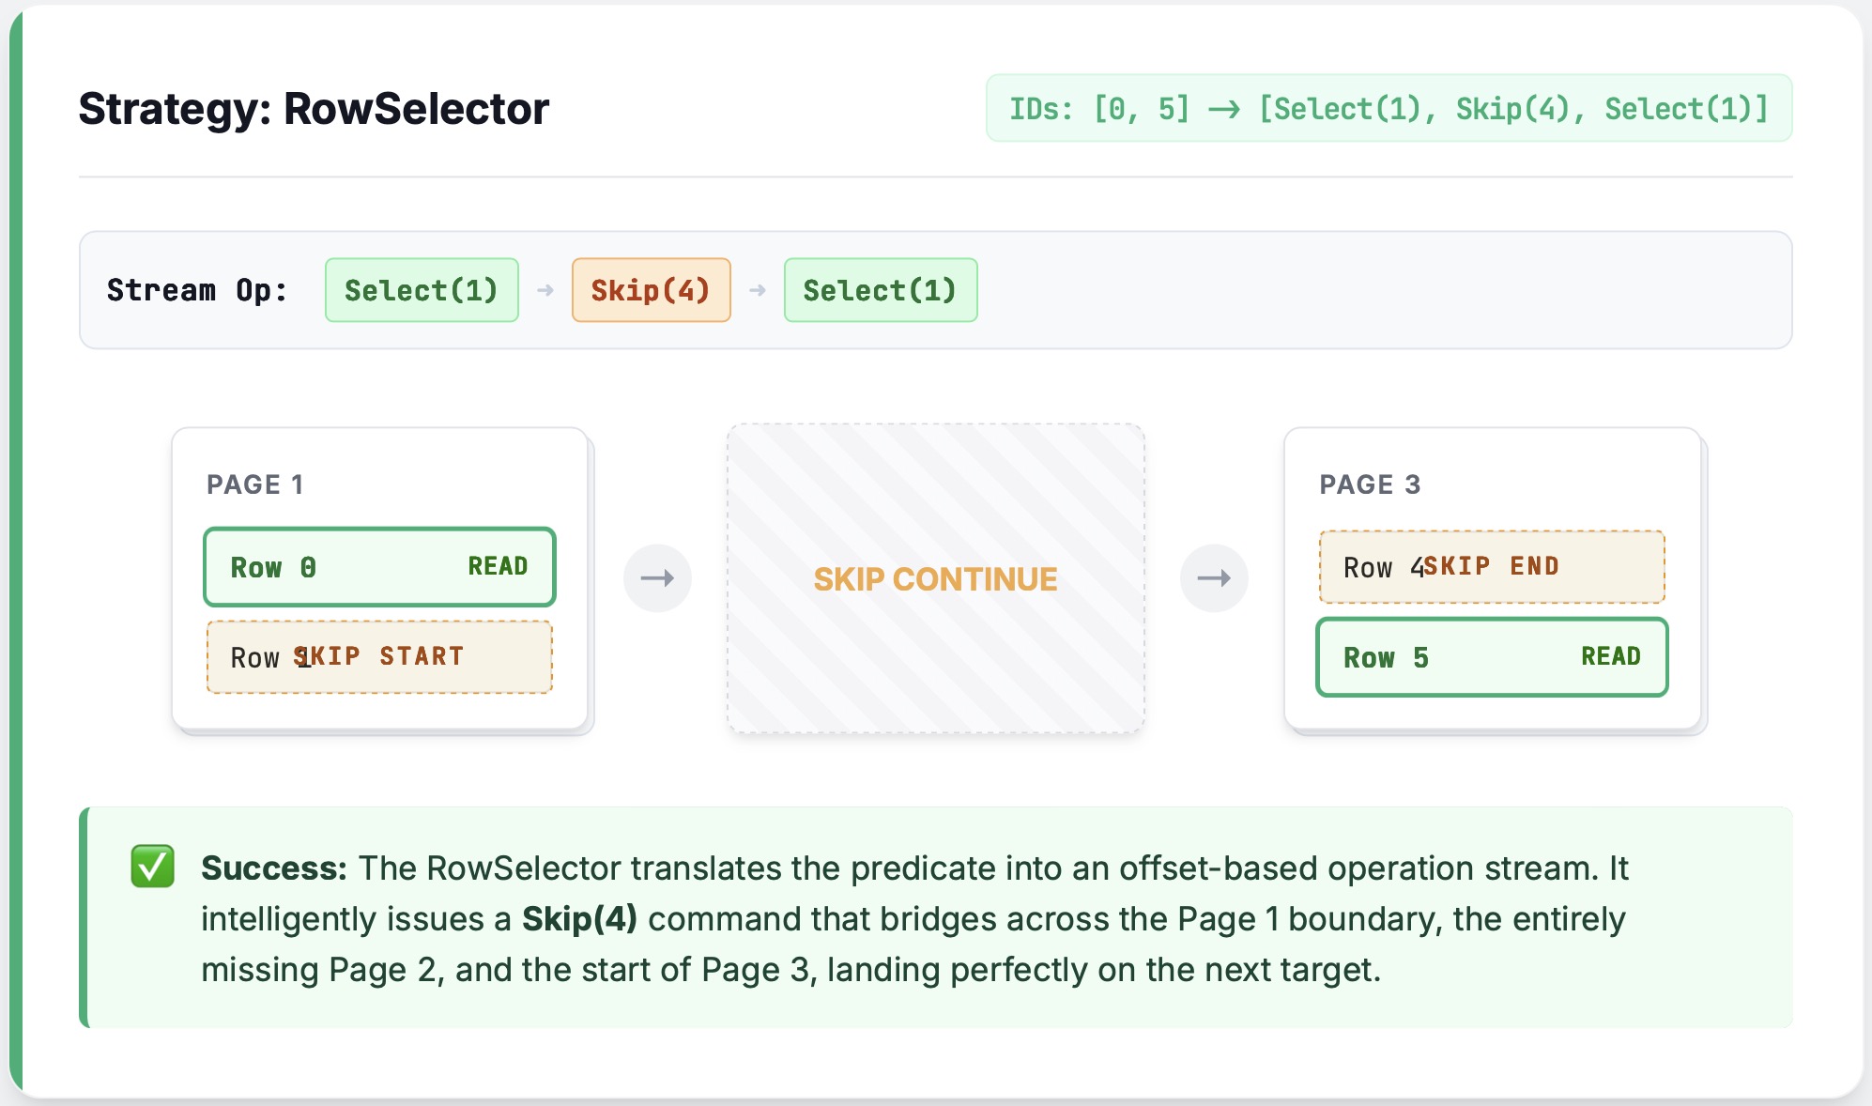Click the IDs mapping badge in header
This screenshot has height=1106, width=1872.
(x=1389, y=109)
